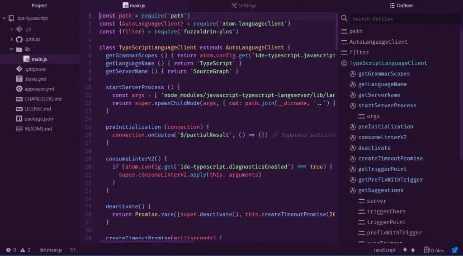Click the book icon next to README.md

click(19, 128)
